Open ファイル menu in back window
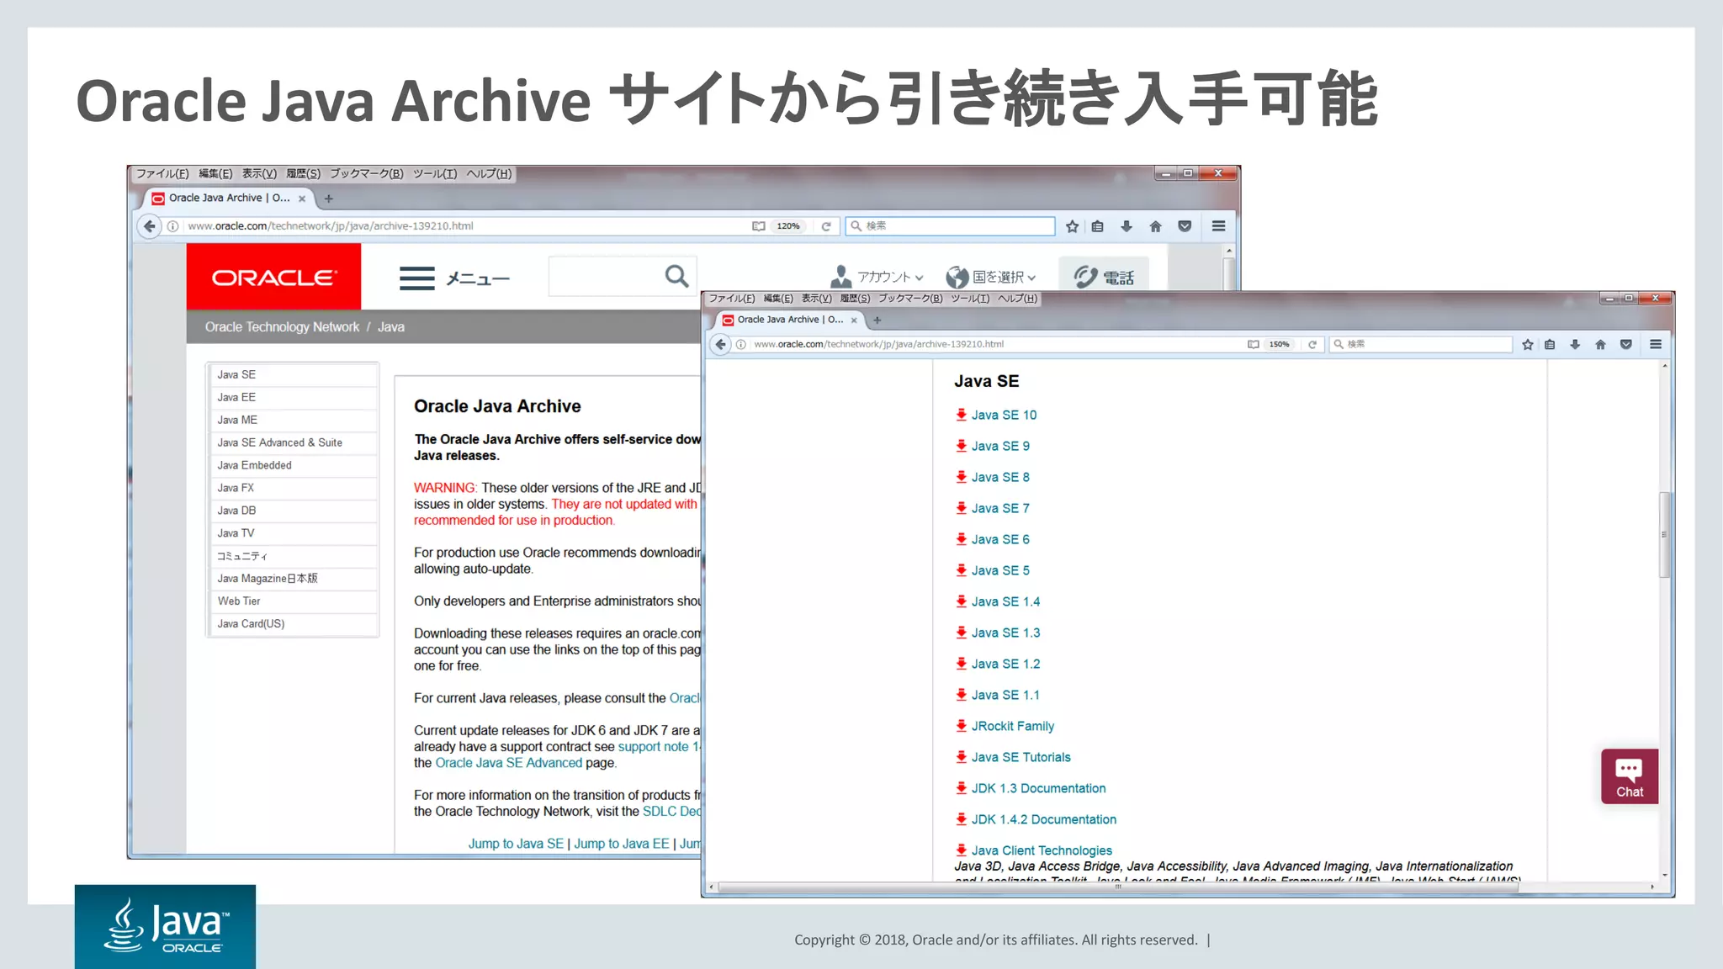 [x=162, y=173]
